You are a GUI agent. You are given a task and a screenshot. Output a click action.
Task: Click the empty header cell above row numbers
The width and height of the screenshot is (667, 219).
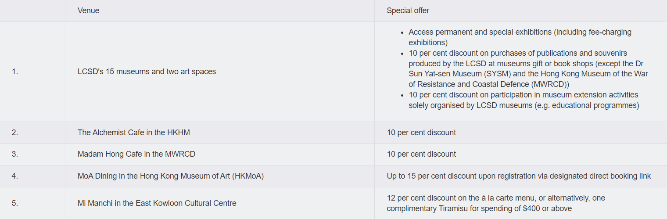pos(32,11)
